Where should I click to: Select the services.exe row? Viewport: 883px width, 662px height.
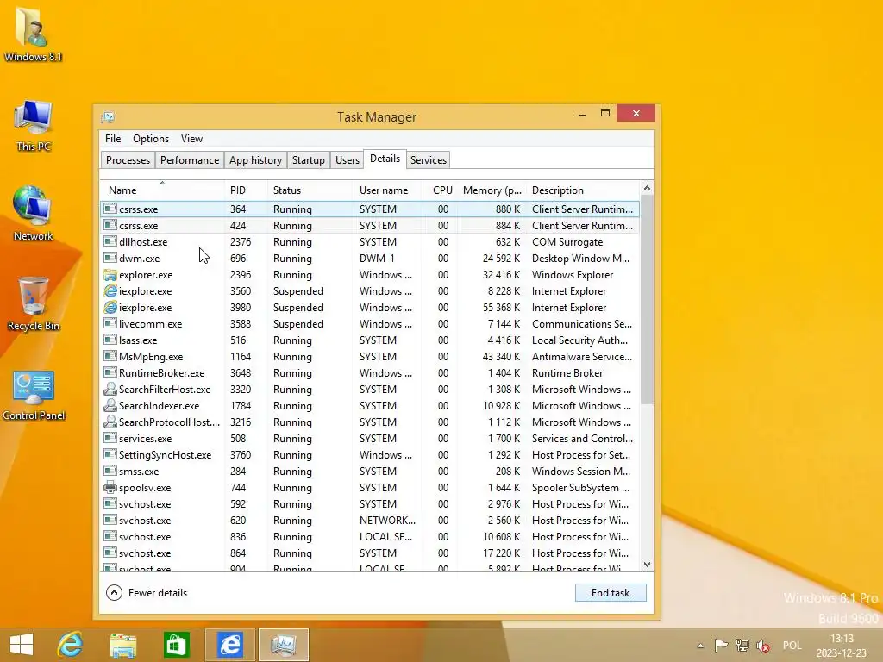[x=370, y=439]
